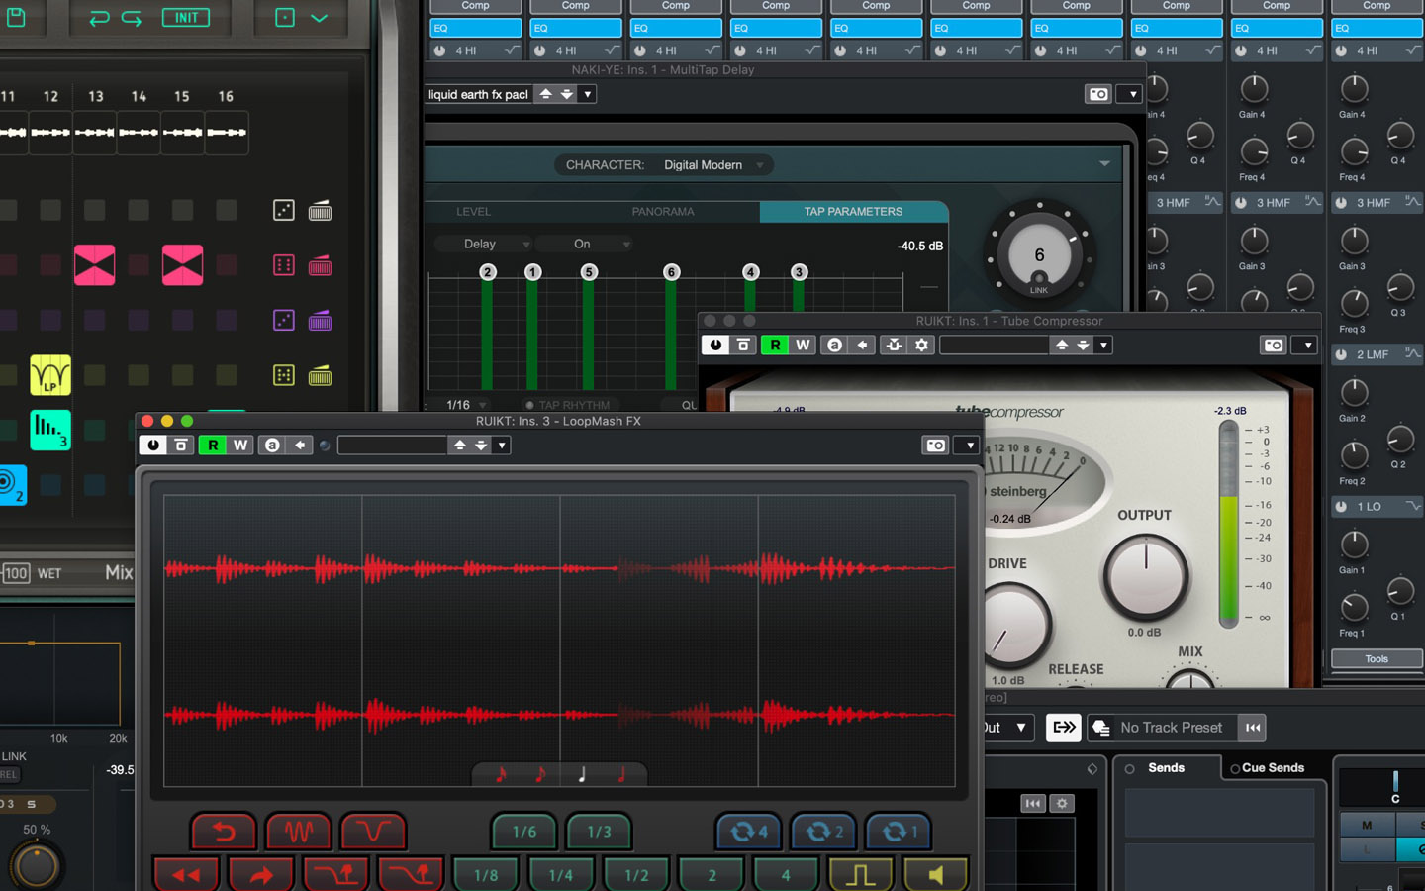Click the red double-arrow rewind button in LoopMash FX
1425x891 pixels.
pos(186,875)
